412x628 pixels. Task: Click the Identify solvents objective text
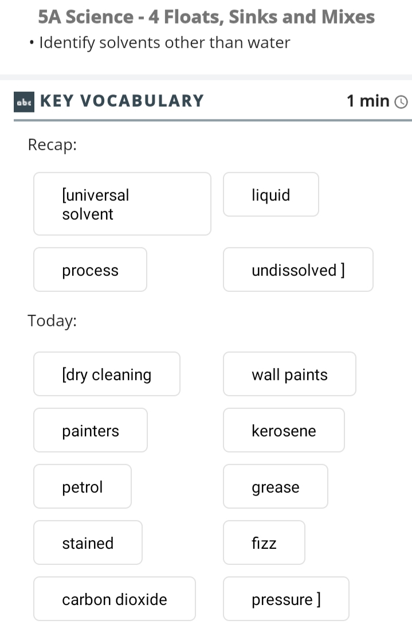click(x=164, y=42)
